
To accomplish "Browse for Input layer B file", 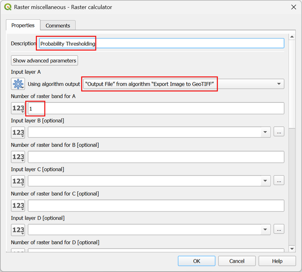I will tap(279, 132).
